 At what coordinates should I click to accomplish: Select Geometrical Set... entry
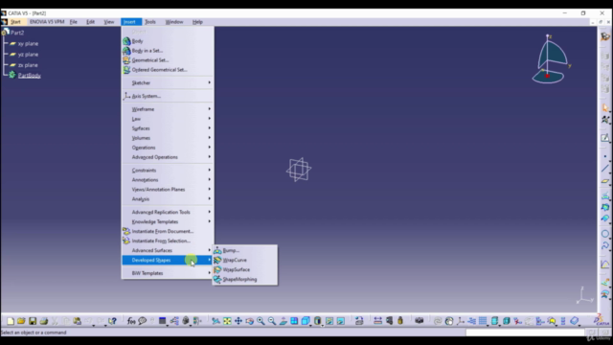pos(168,60)
